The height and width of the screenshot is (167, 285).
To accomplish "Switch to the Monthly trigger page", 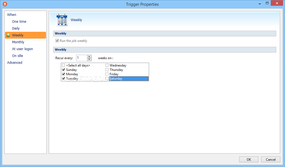I will [x=18, y=42].
